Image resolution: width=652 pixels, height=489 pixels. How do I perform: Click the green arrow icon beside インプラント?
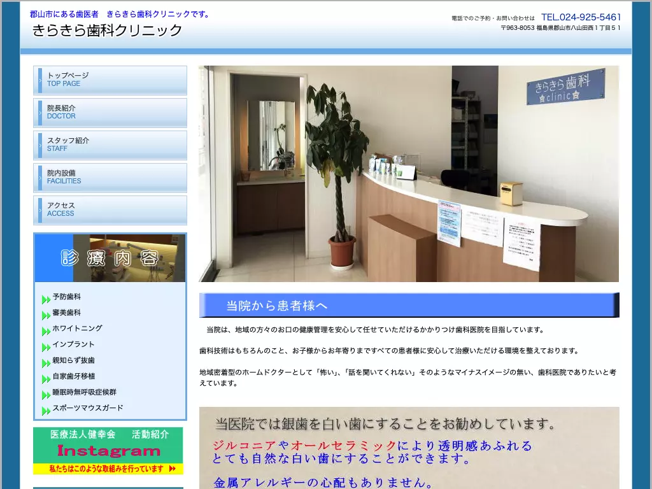[46, 347]
